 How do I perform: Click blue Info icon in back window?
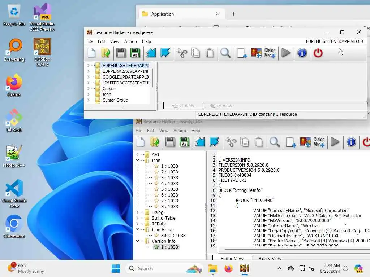coord(351,142)
